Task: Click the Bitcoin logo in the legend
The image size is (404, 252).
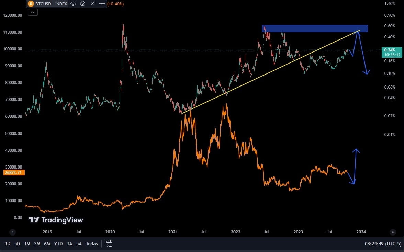Action: (x=31, y=4)
